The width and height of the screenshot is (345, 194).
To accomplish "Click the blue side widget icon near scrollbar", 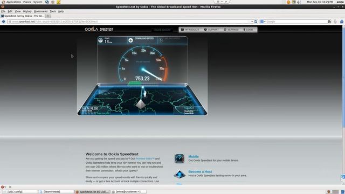I will (343, 177).
